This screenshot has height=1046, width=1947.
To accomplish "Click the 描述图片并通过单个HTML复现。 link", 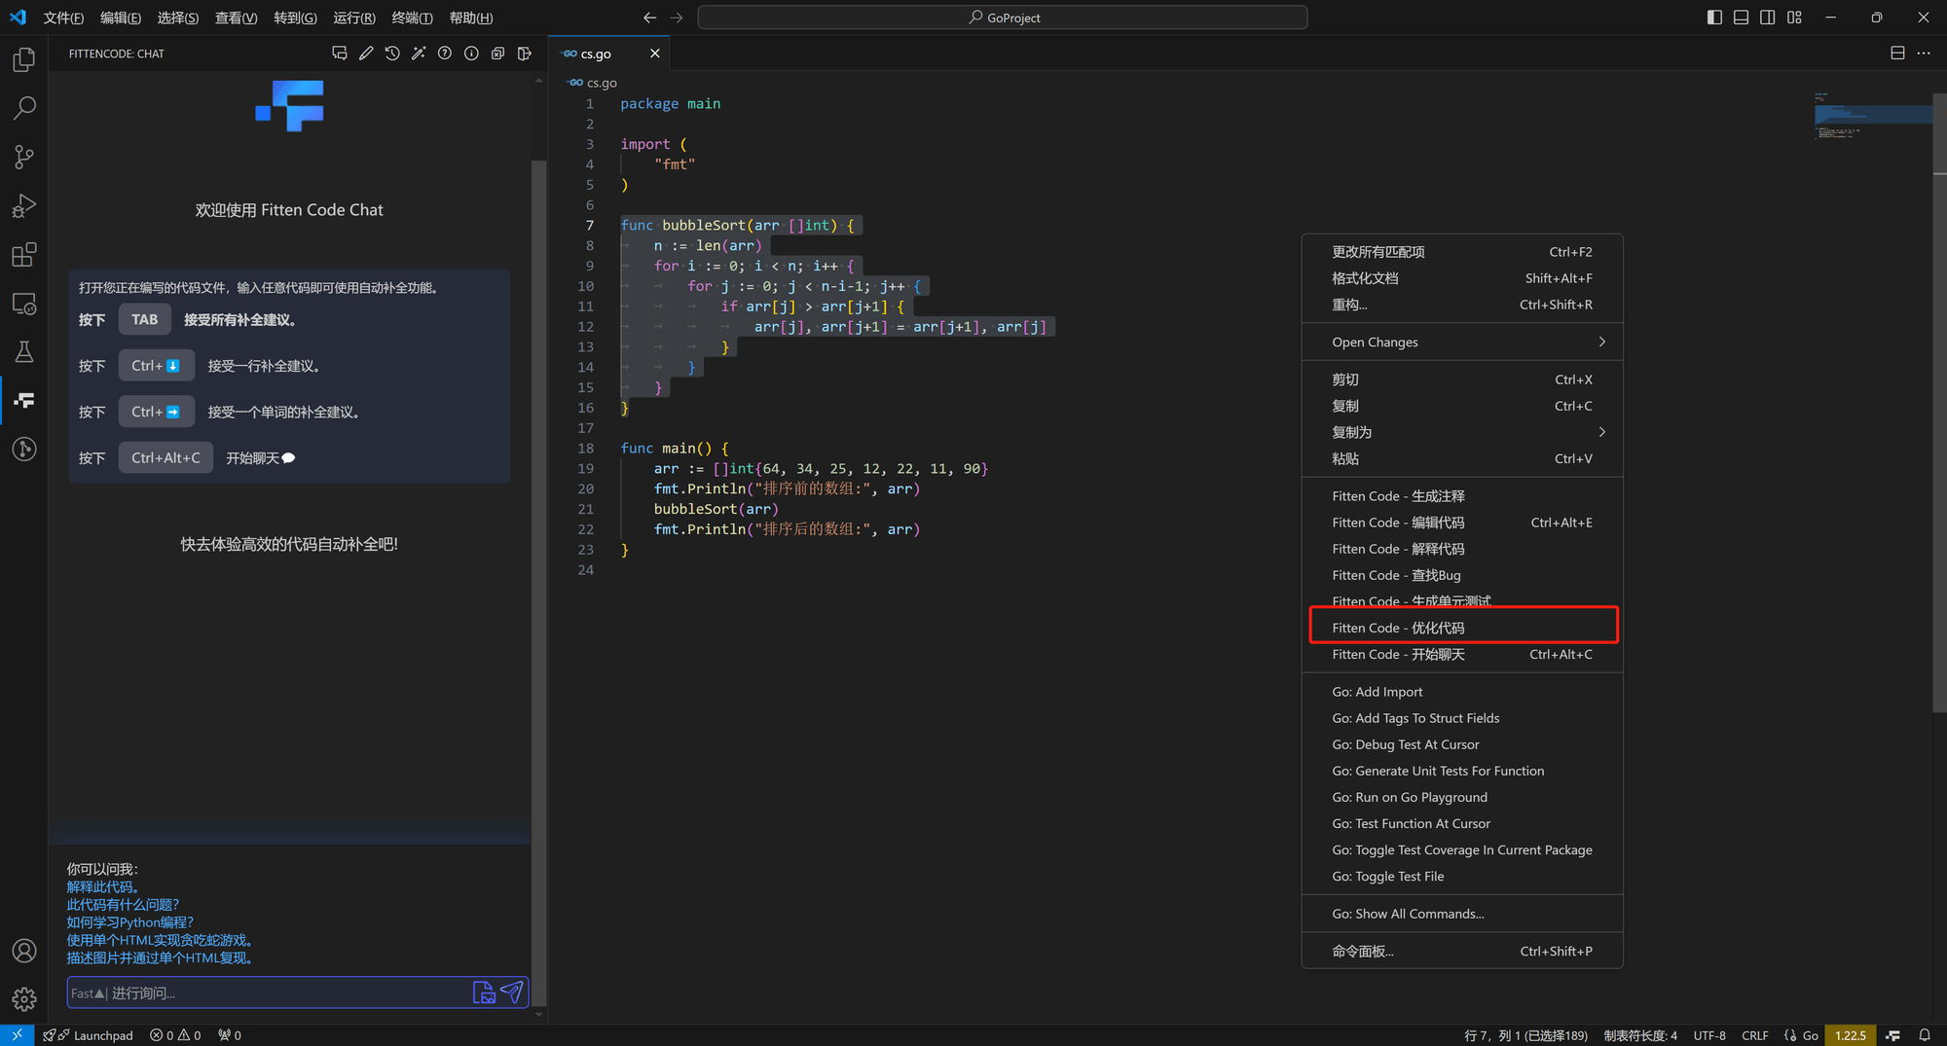I will click(161, 958).
